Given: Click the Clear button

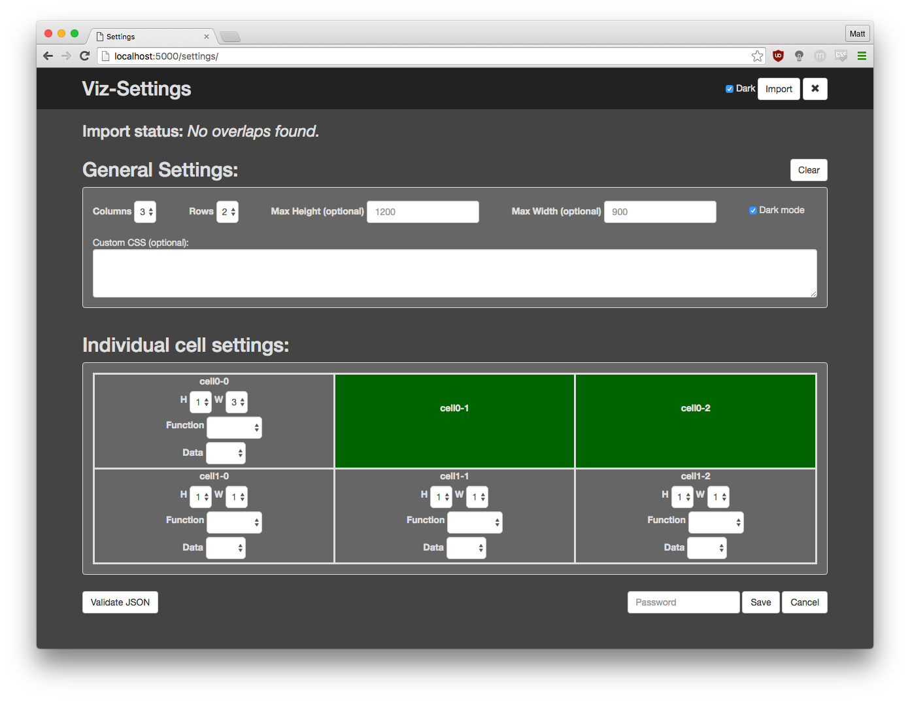Looking at the screenshot, I should click(809, 170).
